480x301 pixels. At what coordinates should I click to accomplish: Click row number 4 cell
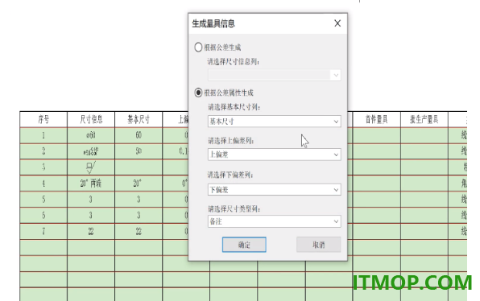[x=43, y=183]
